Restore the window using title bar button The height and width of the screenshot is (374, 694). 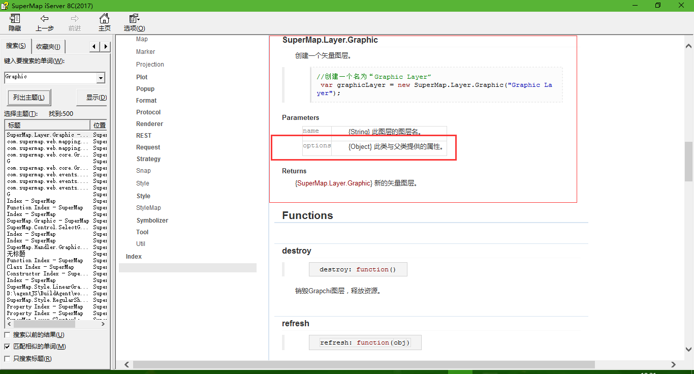(658, 6)
